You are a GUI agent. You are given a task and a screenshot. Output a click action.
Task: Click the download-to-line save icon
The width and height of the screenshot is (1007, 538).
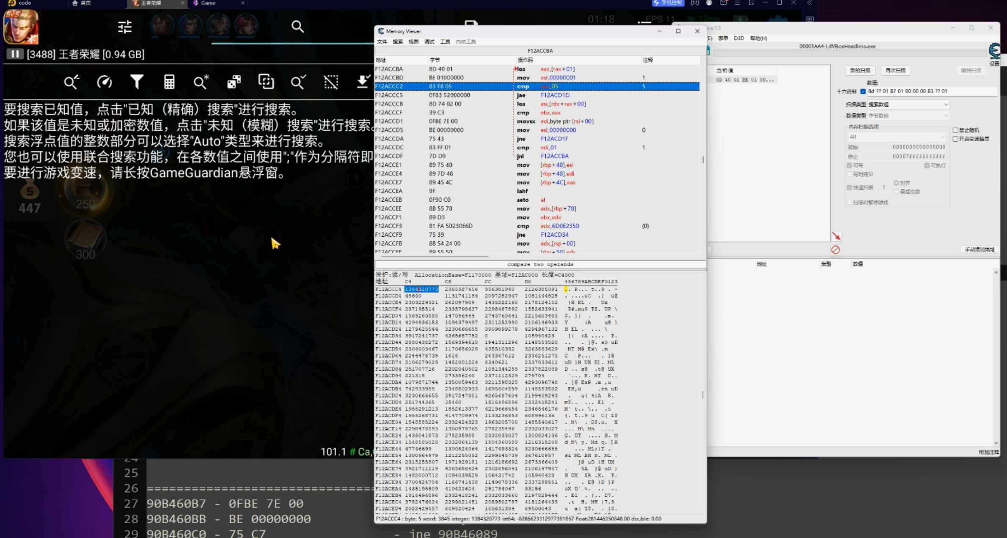363,82
